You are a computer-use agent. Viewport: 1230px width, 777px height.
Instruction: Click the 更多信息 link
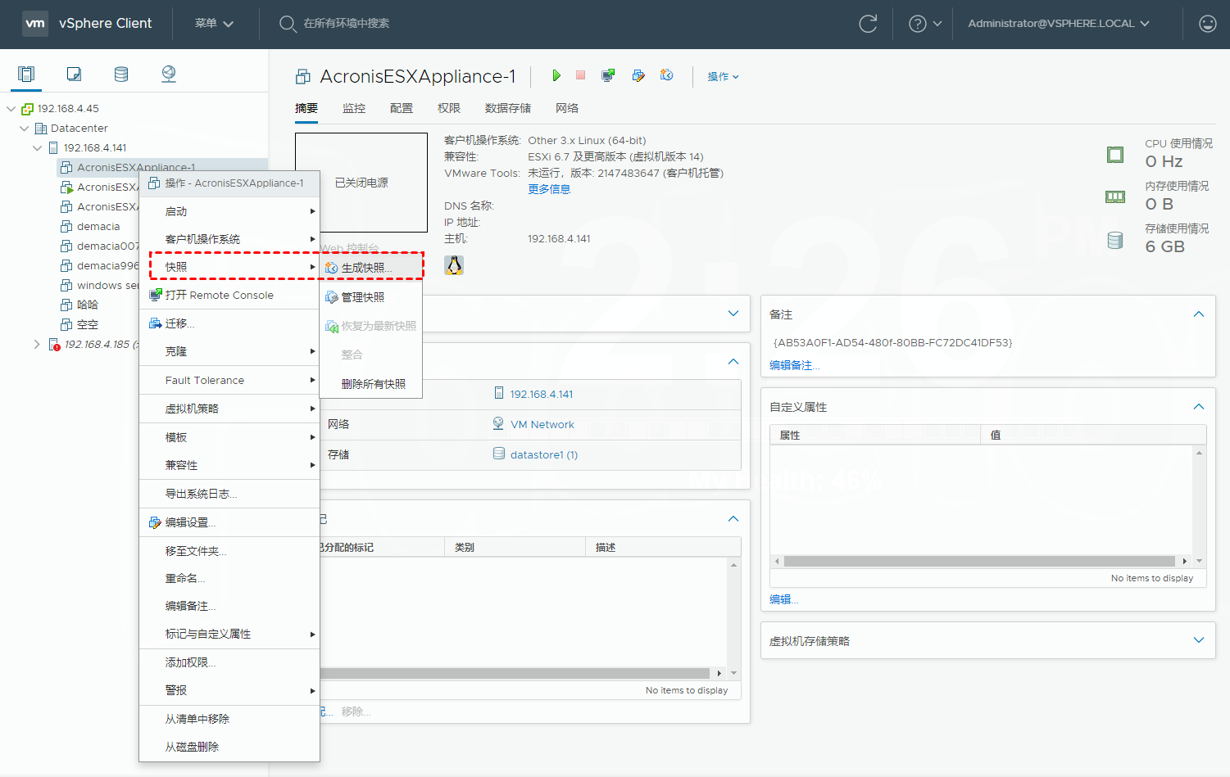549,189
